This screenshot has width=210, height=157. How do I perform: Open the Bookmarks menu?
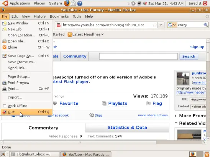point(59,16)
